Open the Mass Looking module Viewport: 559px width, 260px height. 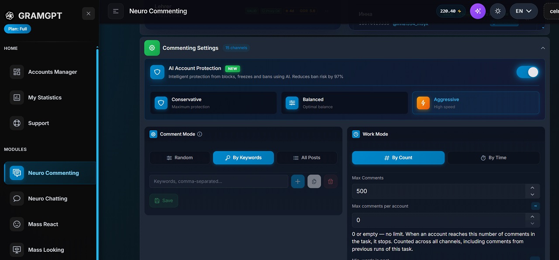50,250
